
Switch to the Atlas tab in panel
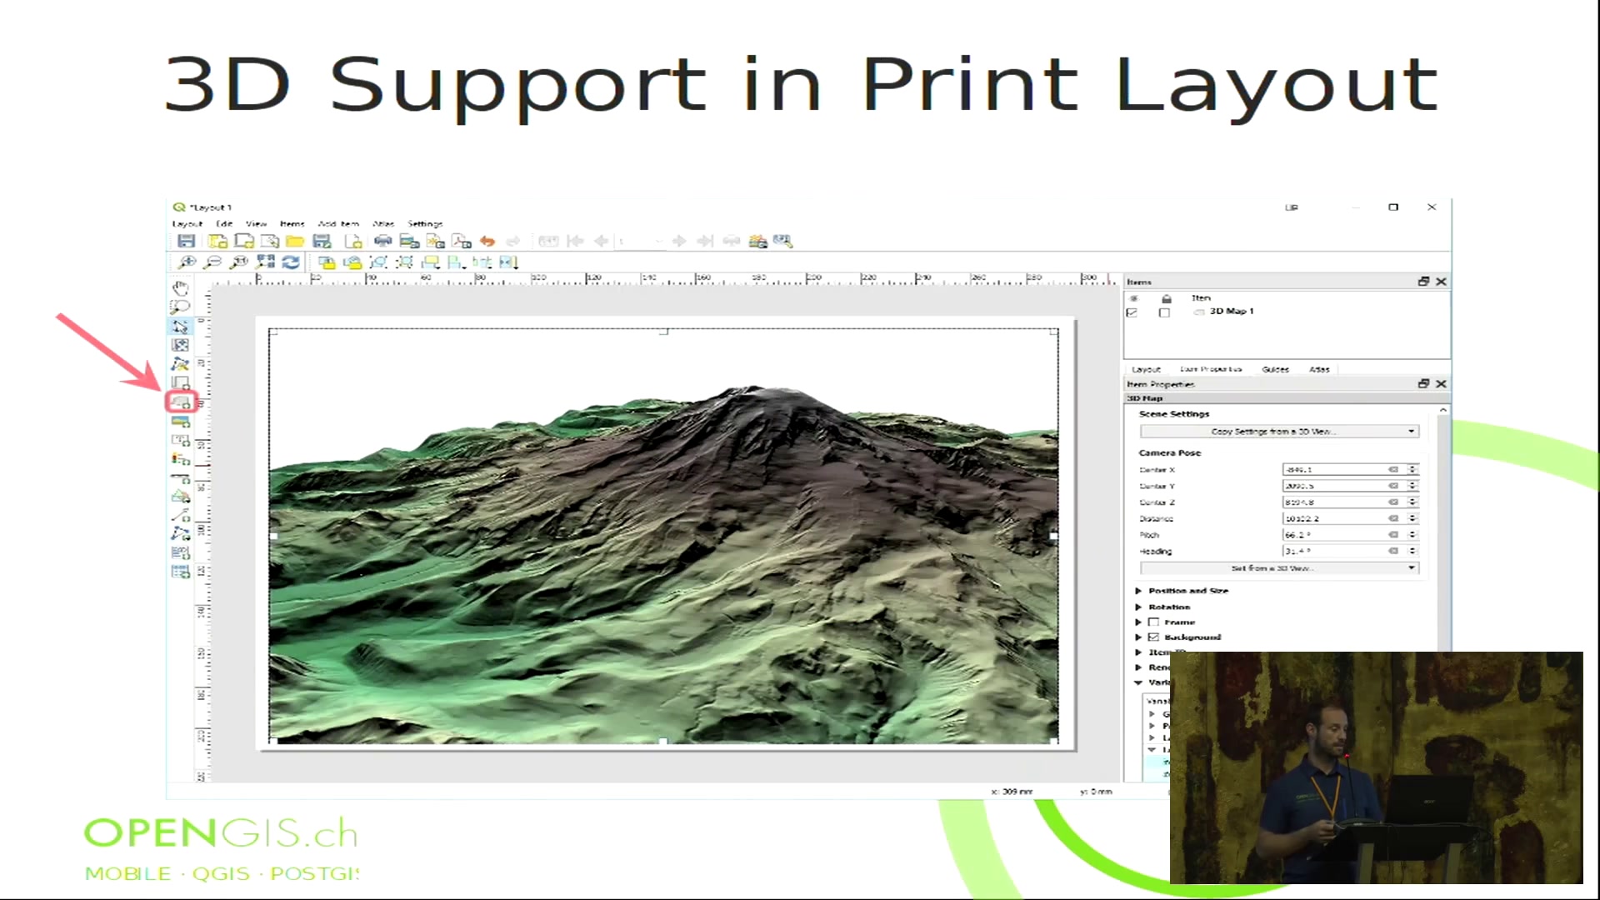pyautogui.click(x=1319, y=369)
